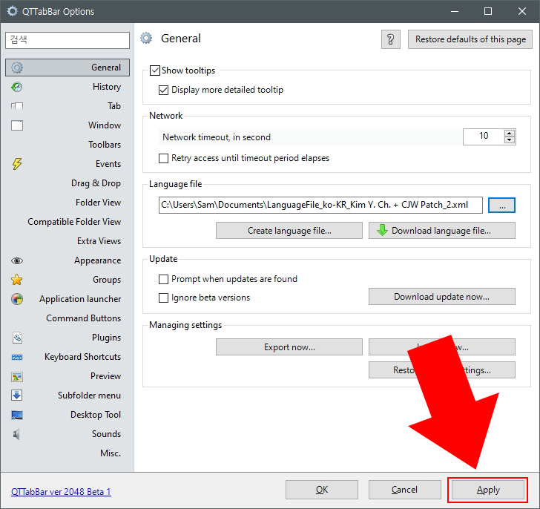Click the Cancel button
Viewport: 540px width, 509px height.
coord(405,490)
